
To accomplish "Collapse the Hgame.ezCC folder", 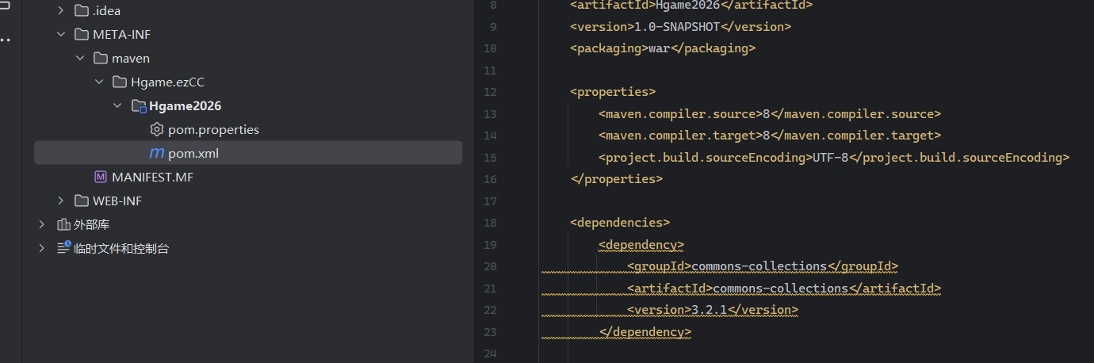I will [x=99, y=82].
